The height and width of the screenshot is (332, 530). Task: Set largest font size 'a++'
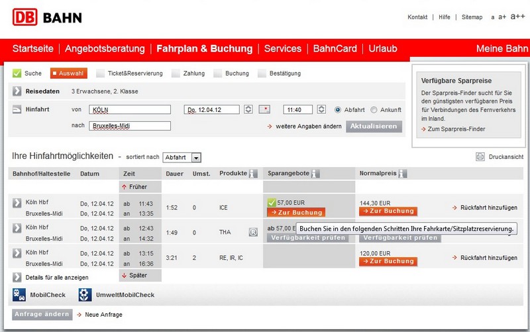coord(517,16)
